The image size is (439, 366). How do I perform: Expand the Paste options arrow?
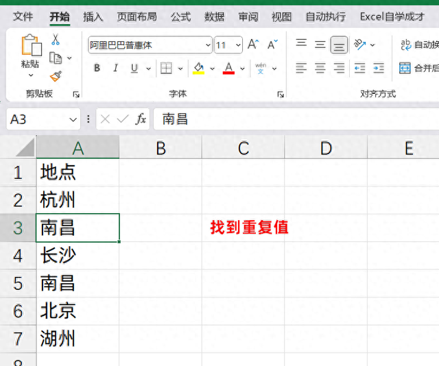click(31, 75)
